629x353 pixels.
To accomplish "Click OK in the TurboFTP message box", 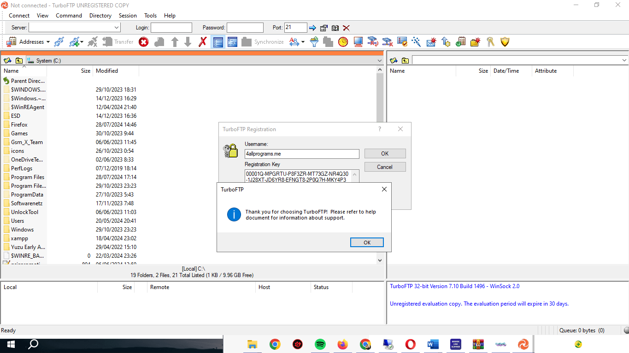I will tap(367, 243).
